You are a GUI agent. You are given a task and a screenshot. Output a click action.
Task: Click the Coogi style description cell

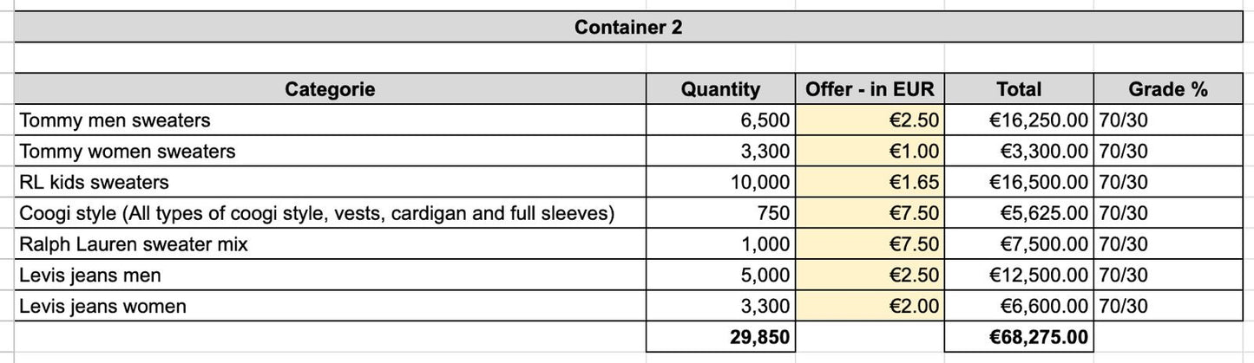[x=331, y=213]
